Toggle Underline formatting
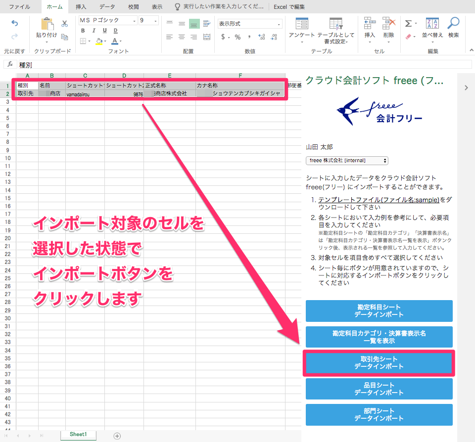The height and width of the screenshot is (442, 475). [x=104, y=31]
